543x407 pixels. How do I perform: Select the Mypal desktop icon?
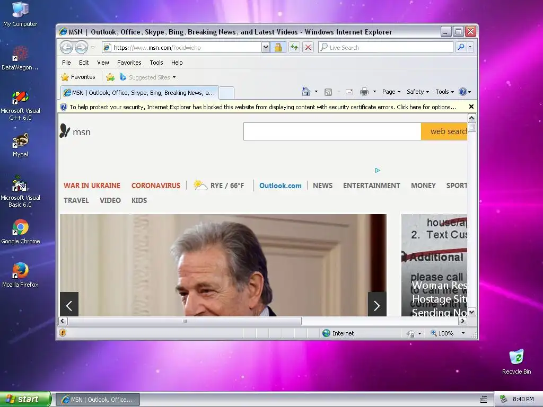coord(21,145)
